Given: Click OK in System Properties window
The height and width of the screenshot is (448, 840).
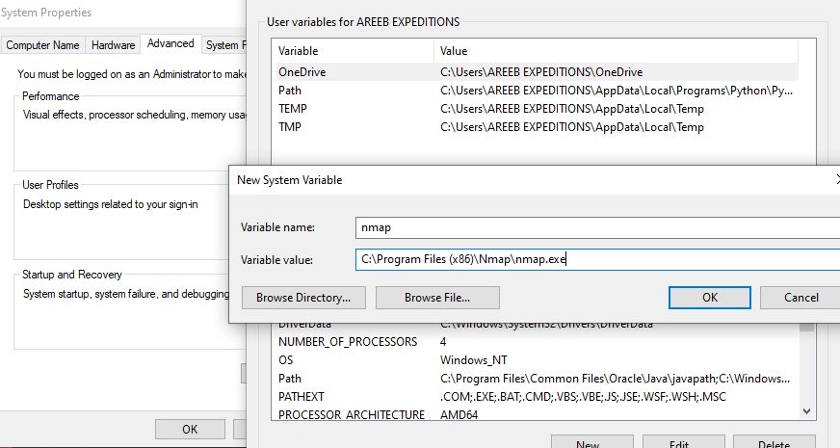Looking at the screenshot, I should point(190,430).
